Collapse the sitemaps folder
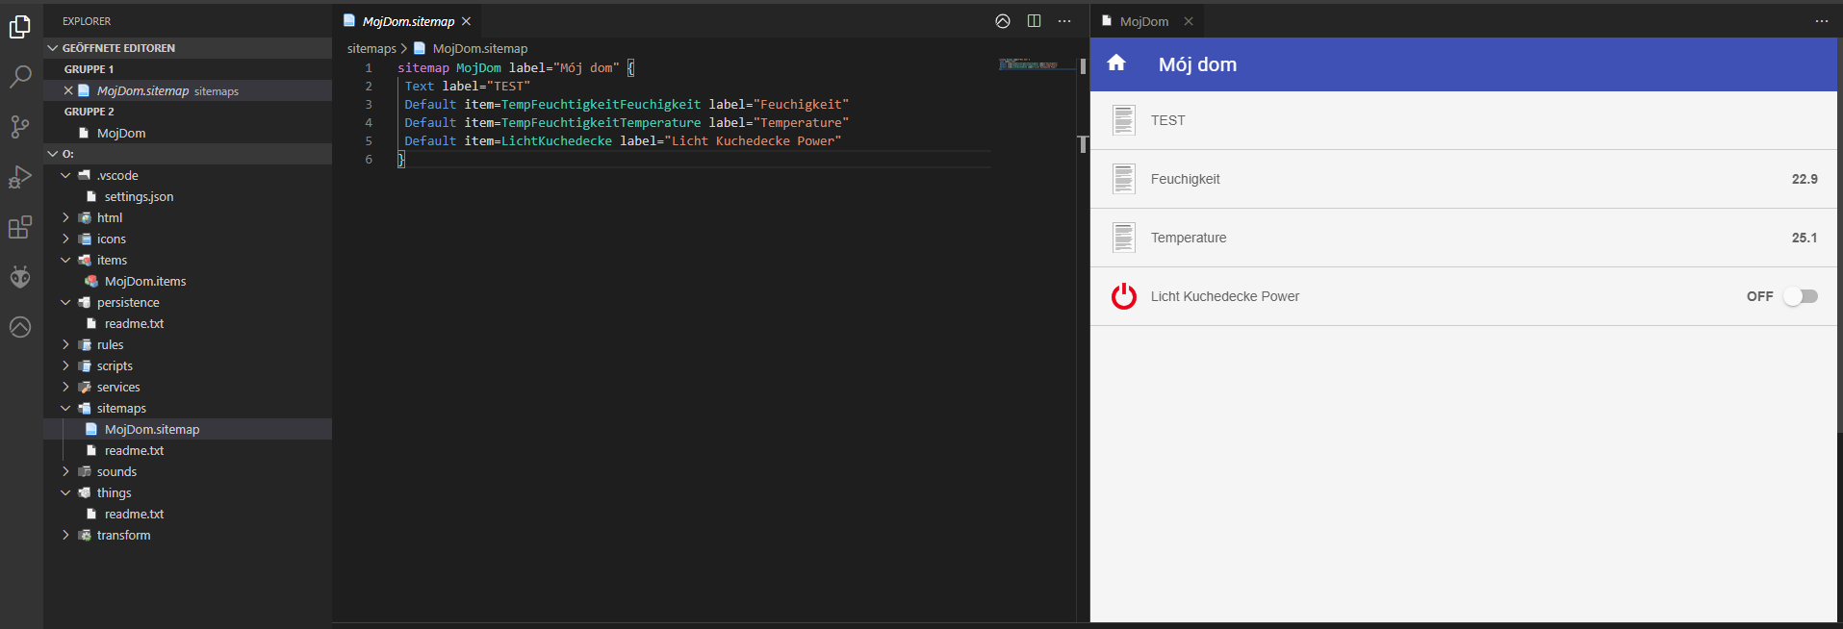 pos(65,408)
